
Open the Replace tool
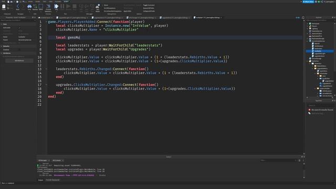pos(35,7)
